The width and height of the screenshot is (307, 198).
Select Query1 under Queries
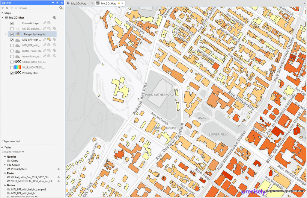(x=15, y=161)
